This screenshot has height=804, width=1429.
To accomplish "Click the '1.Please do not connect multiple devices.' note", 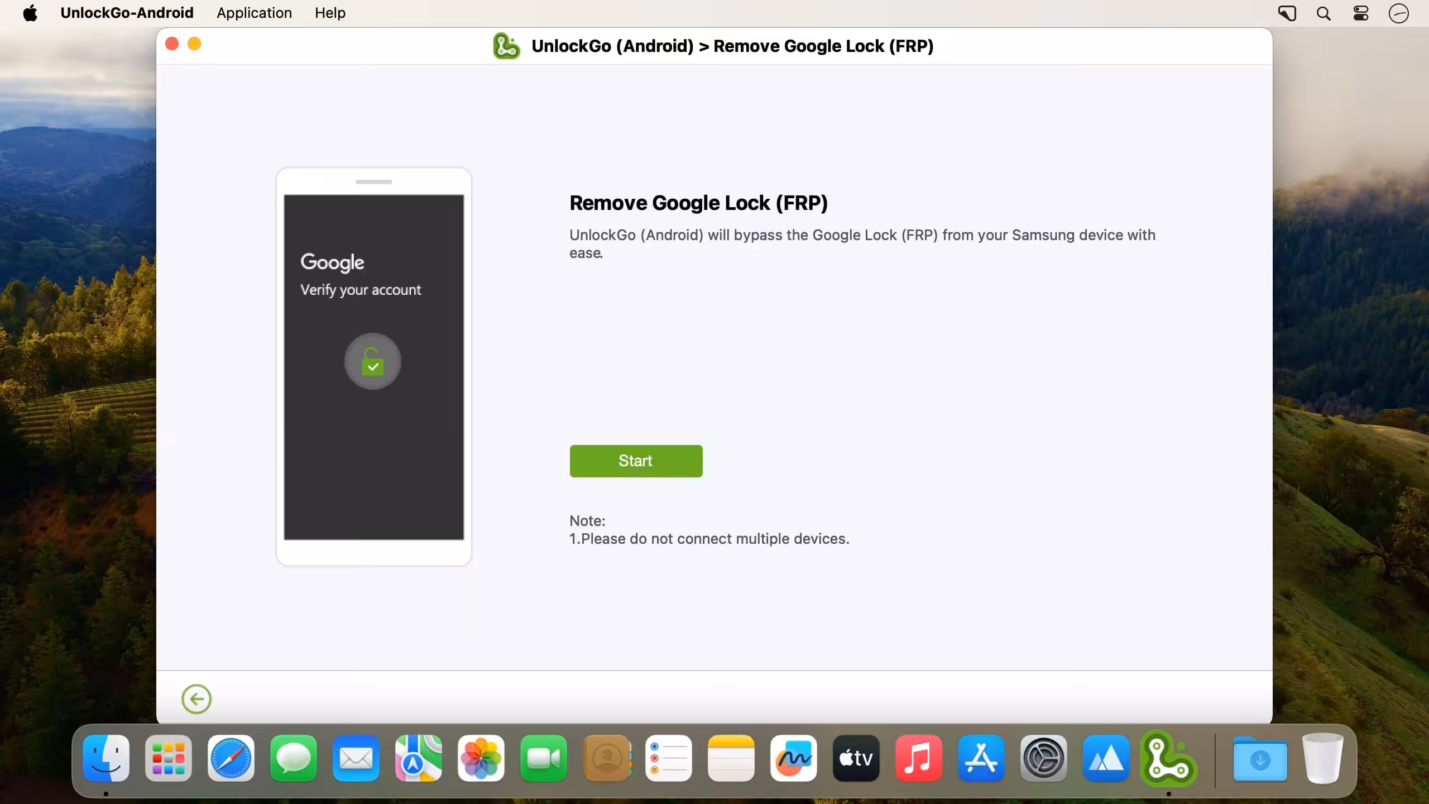I will pyautogui.click(x=709, y=539).
